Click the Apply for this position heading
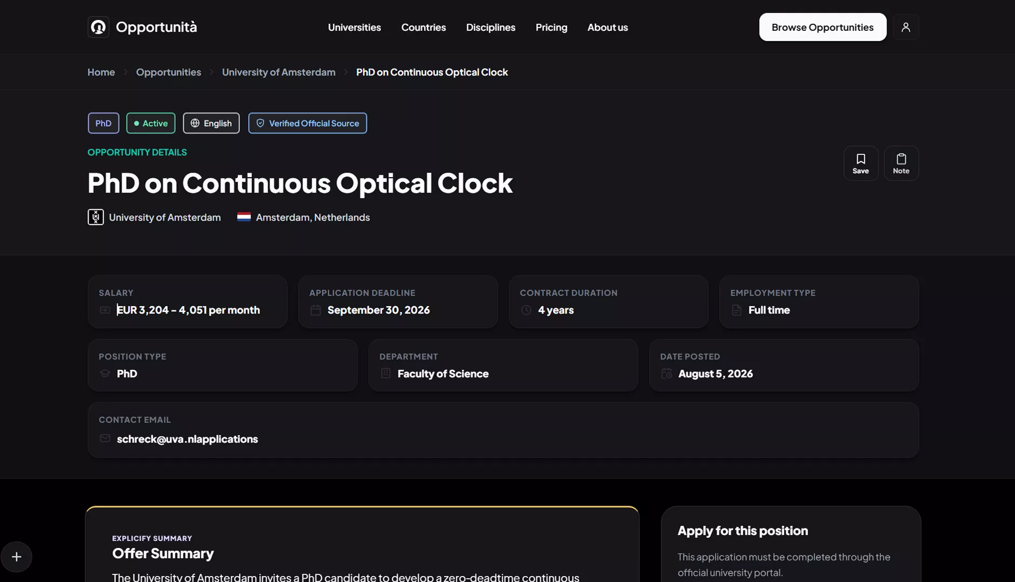Screen dimensions: 1015x582 point(742,531)
